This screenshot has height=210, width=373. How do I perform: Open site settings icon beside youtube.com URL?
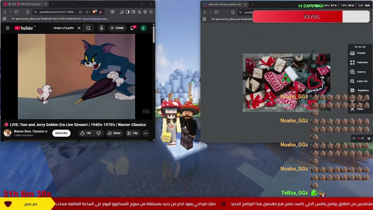35,12
